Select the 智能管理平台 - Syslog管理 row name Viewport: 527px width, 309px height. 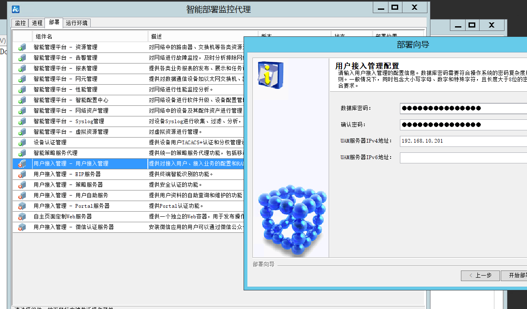(69, 121)
